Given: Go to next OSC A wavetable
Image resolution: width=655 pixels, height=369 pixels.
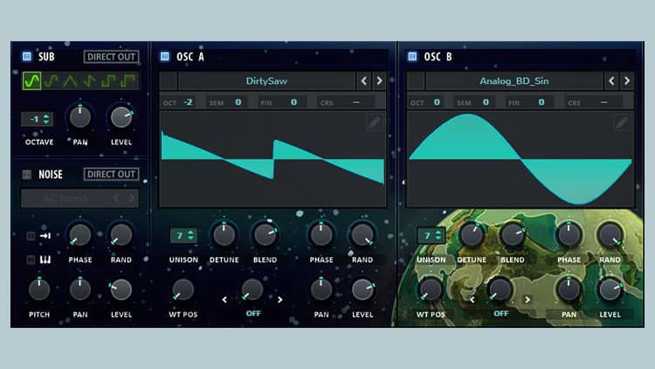Looking at the screenshot, I should (x=379, y=80).
